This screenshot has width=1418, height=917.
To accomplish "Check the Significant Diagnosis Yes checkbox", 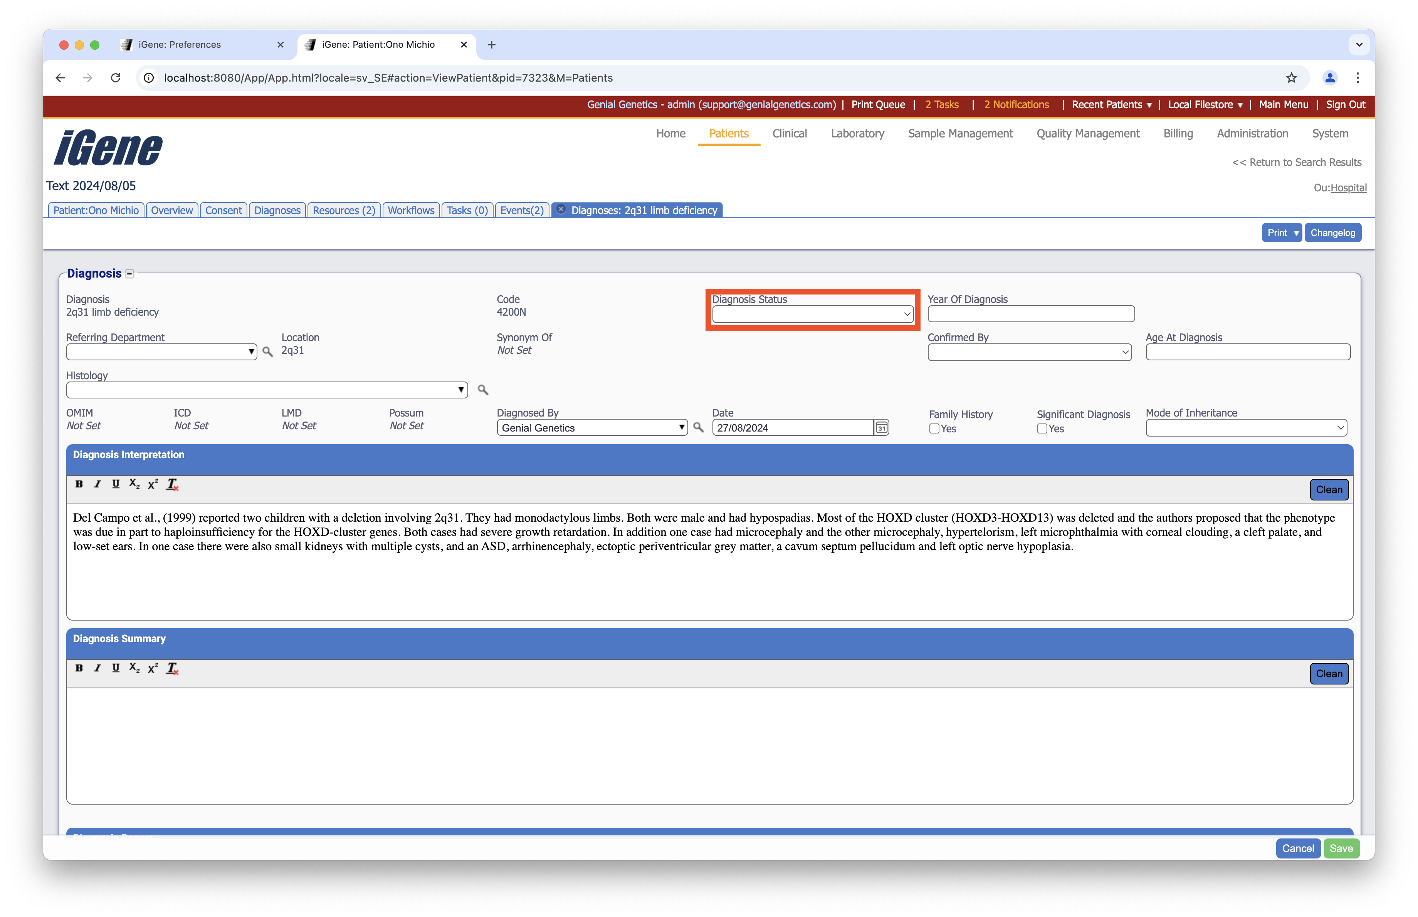I will 1042,429.
